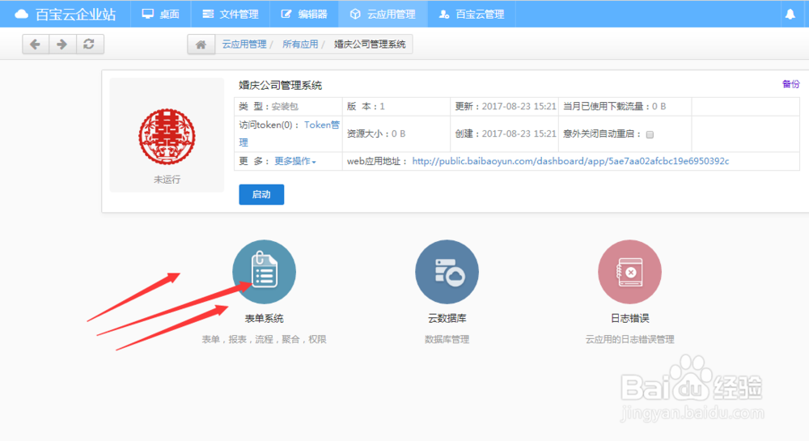Go back with the left arrow button
The image size is (809, 441).
coord(36,45)
